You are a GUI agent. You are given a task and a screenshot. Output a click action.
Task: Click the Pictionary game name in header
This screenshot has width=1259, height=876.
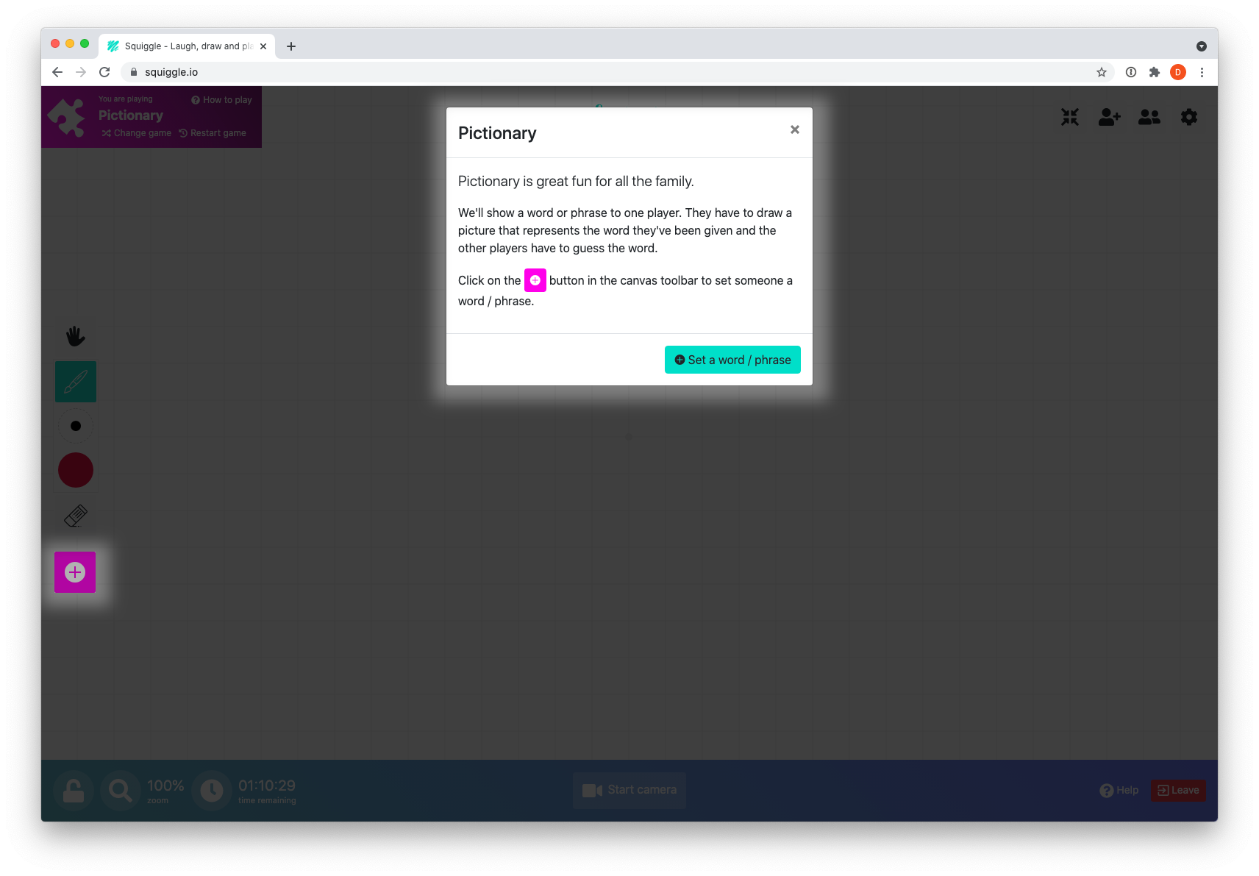131,115
